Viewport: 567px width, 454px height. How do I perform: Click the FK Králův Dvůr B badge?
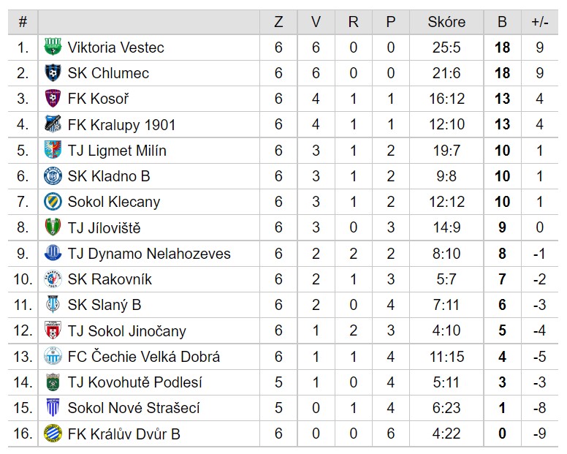[x=53, y=434]
